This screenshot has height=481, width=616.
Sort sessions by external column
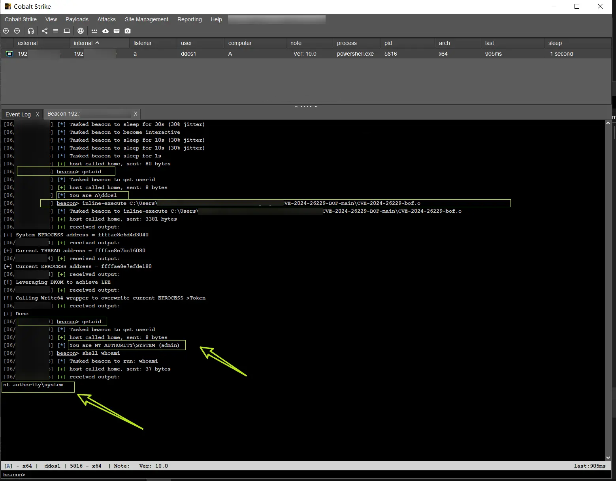(42, 43)
